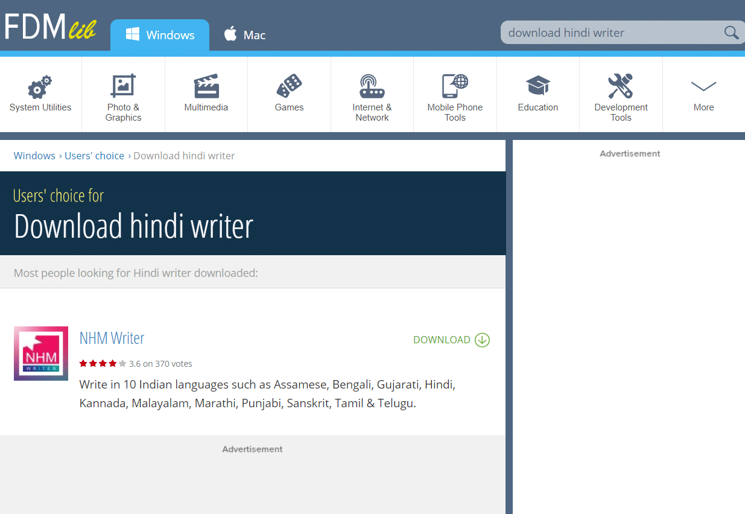Click the NHM Writer description text

(x=267, y=394)
